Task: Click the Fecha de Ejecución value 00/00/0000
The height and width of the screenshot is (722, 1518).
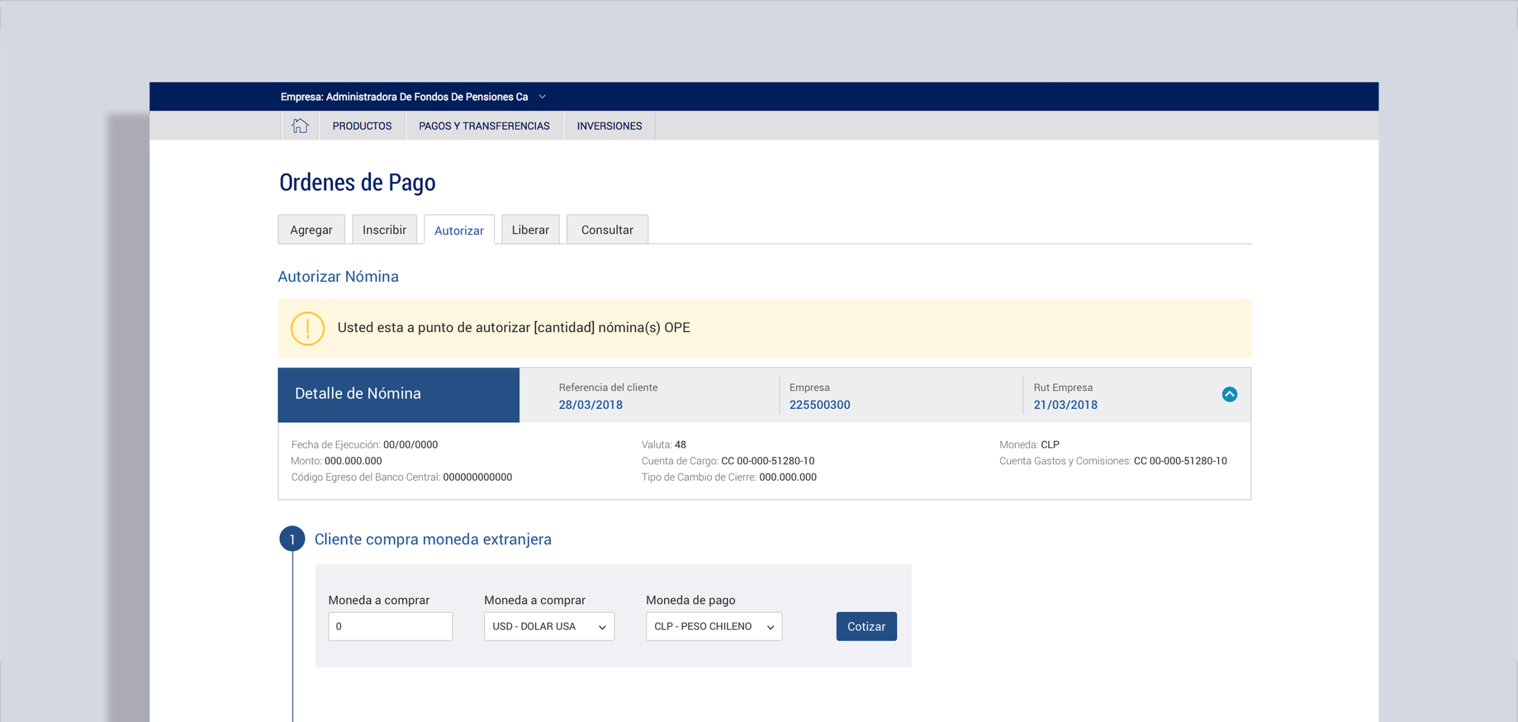Action: tap(410, 444)
